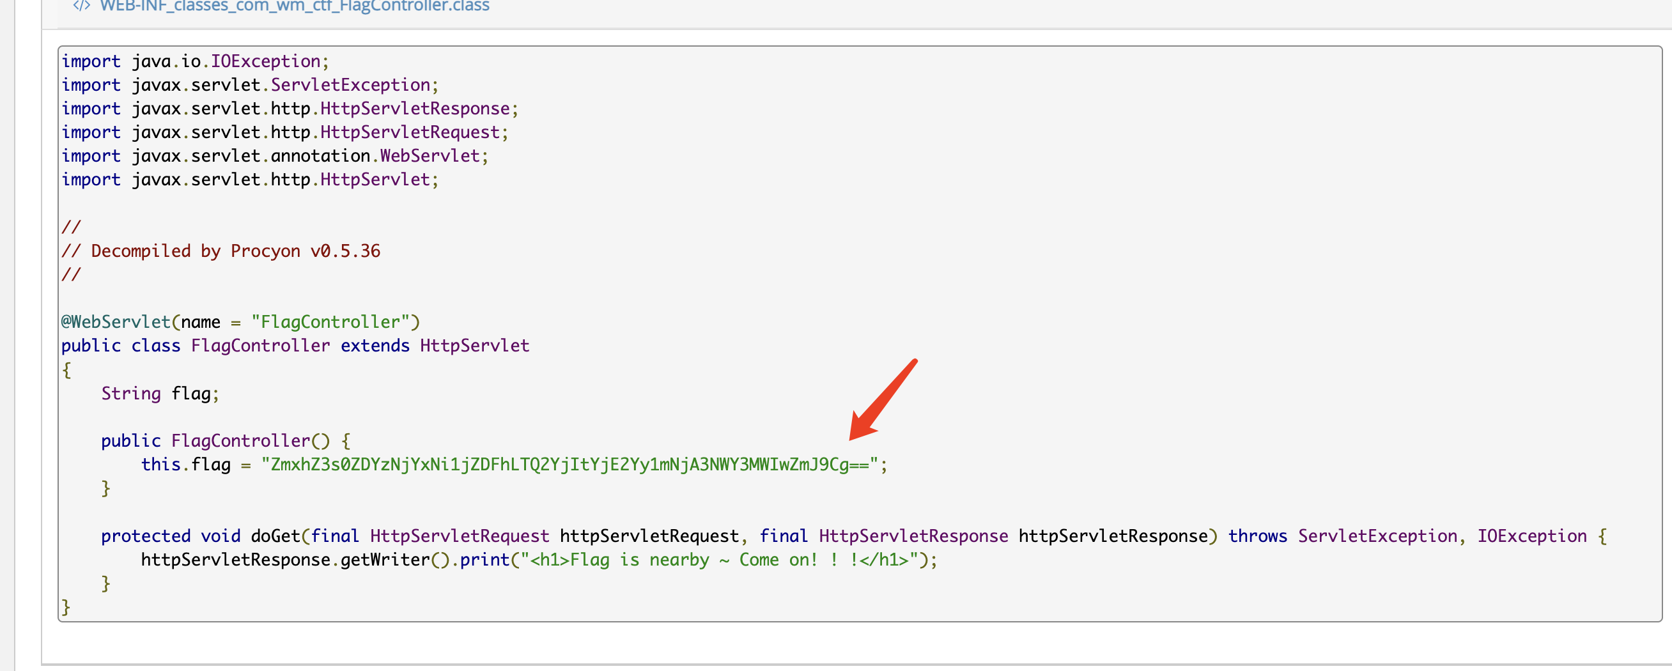Click the @WebServlet annotation line
The width and height of the screenshot is (1672, 671).
click(241, 322)
